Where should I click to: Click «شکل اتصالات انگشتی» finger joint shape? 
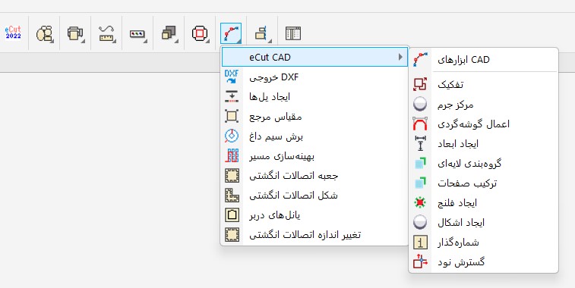314,196
